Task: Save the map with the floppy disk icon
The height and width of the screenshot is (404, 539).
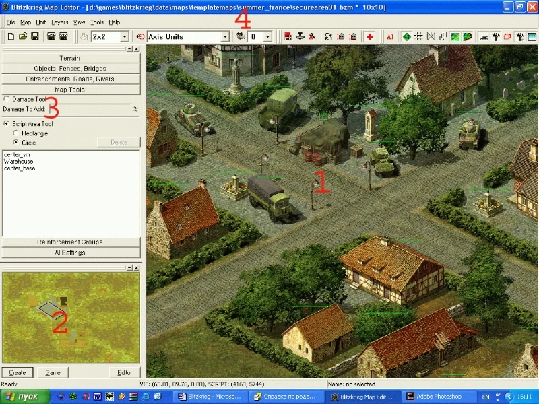Action: tap(35, 36)
